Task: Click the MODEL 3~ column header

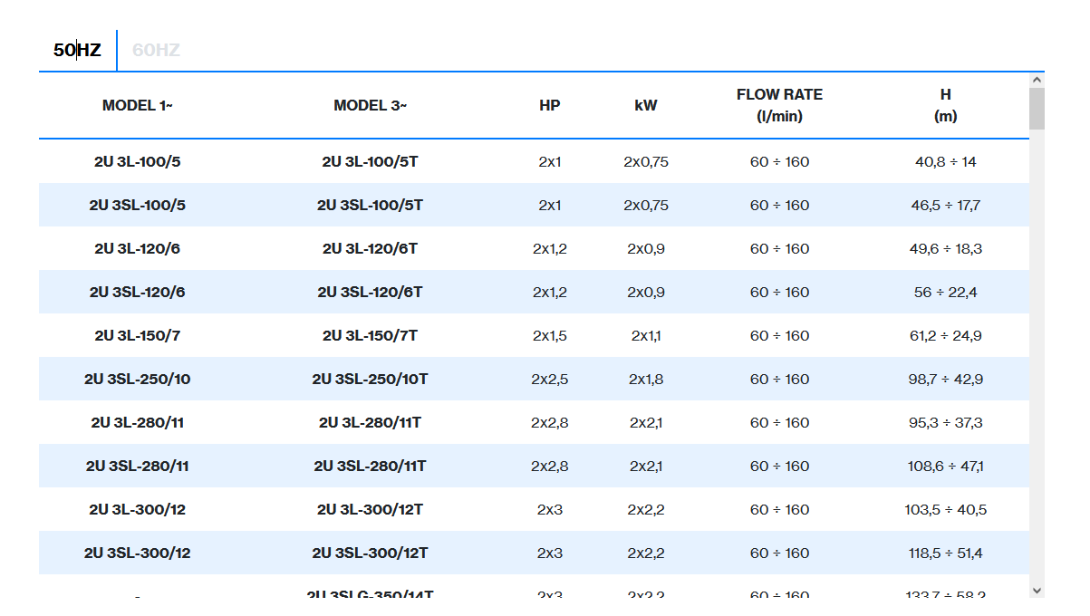Action: 370,105
